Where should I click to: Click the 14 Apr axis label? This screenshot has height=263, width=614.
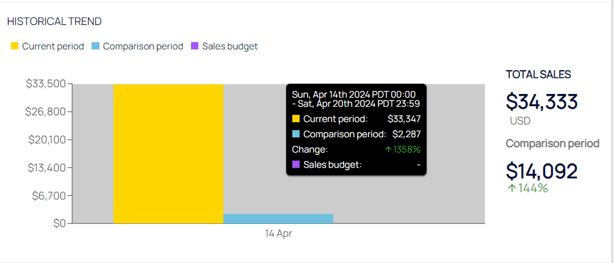[278, 234]
